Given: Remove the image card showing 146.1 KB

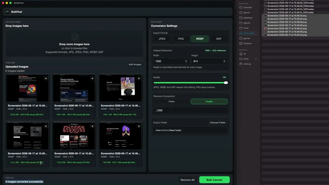Looking at the screenshot, I should coord(139,78).
